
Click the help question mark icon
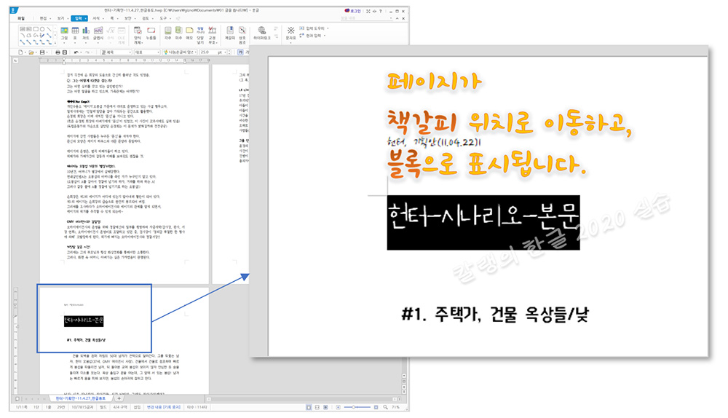coord(380,11)
